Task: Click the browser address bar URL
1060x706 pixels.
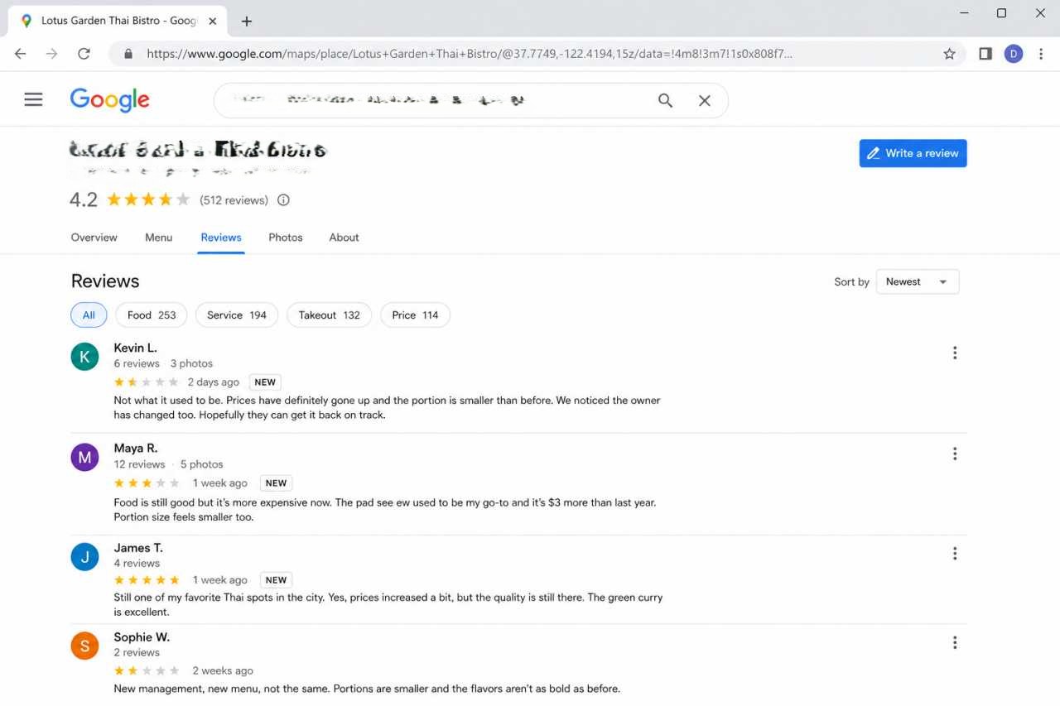Action: pos(470,54)
